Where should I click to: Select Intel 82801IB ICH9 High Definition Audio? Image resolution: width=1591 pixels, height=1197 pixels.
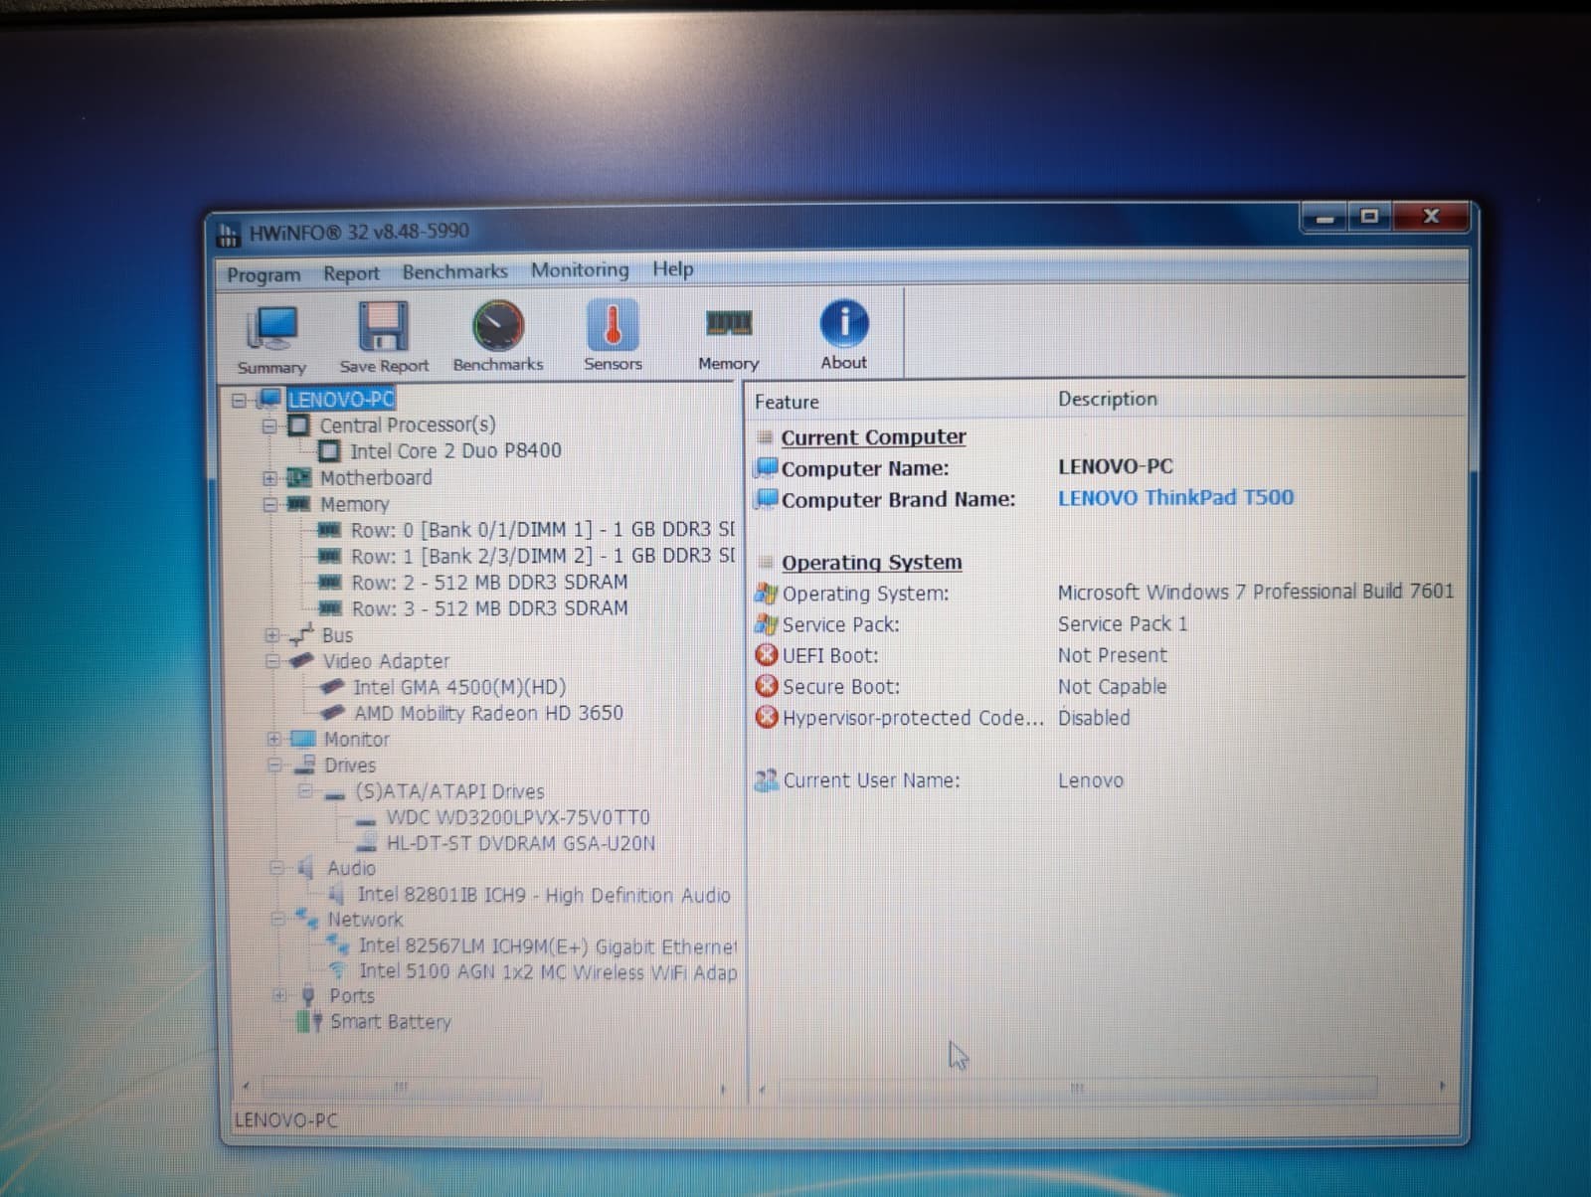click(x=544, y=895)
